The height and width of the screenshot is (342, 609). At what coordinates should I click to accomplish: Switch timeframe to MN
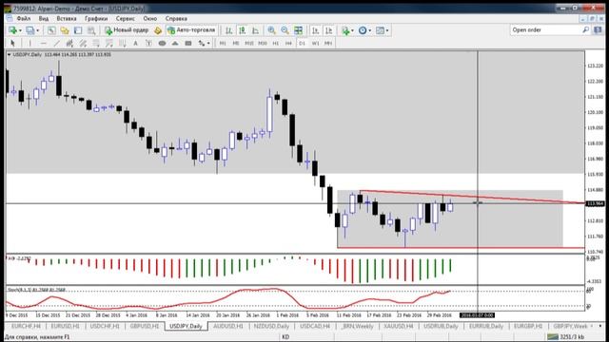[328, 43]
